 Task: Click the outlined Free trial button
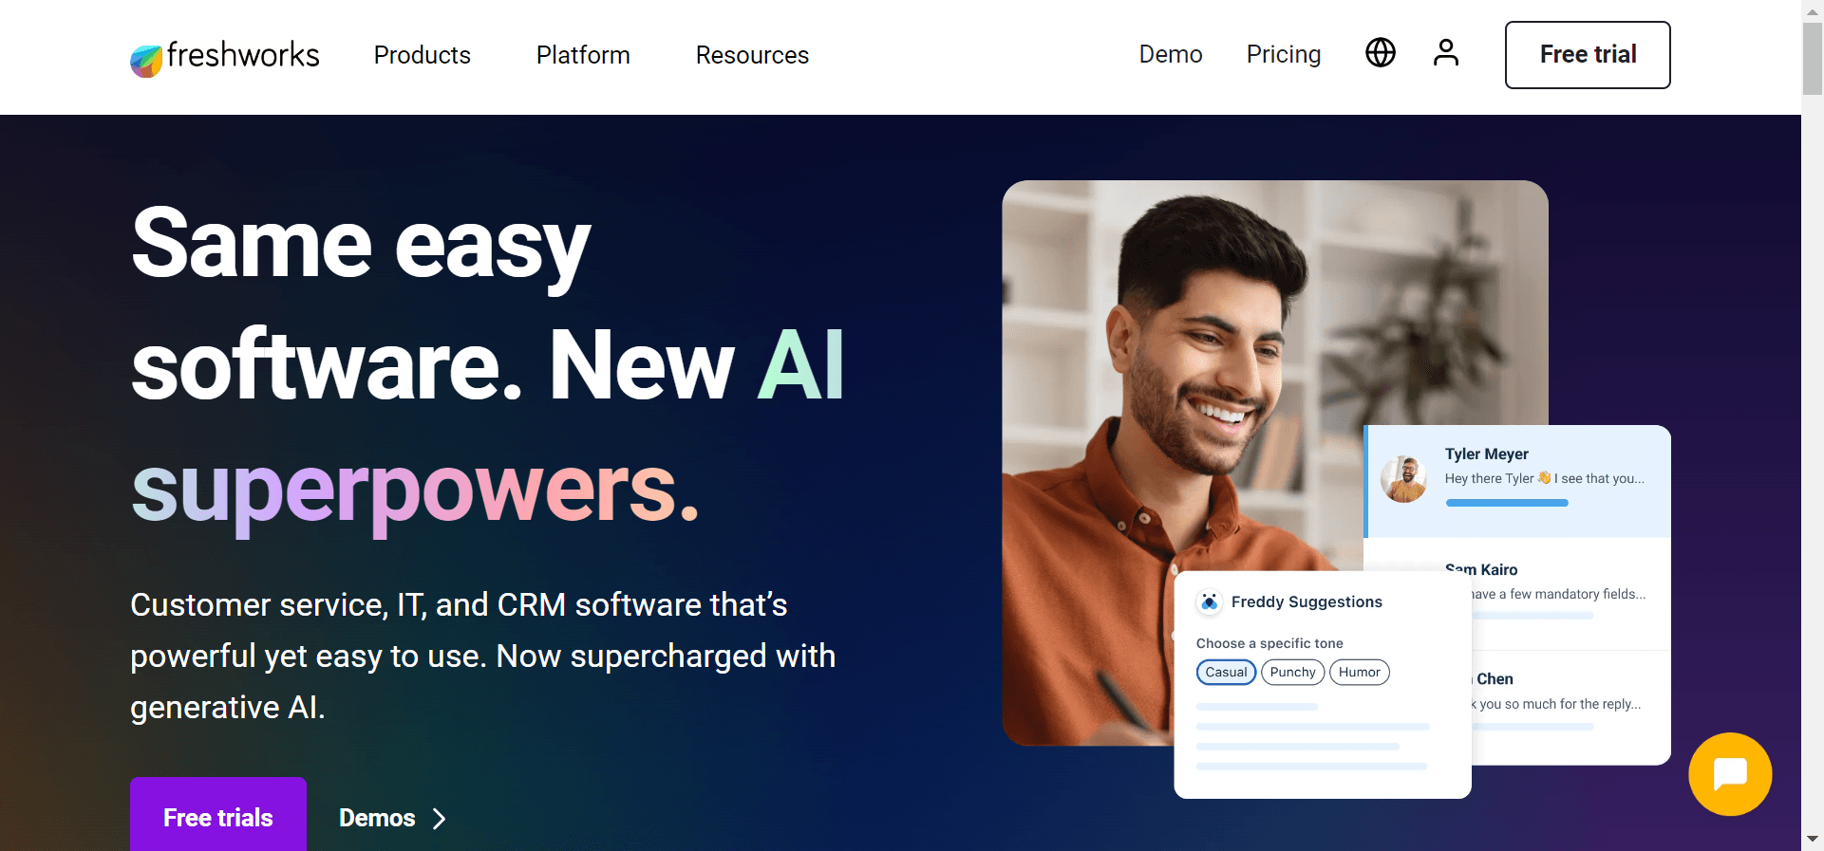1588,55
